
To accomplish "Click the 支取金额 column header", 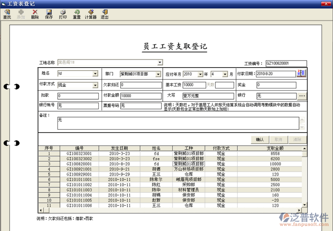I will [x=275, y=148].
